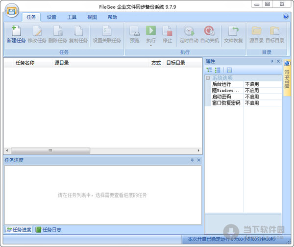Screen dimensions: 294x247
Task: Click the 任务名称 column header
Action: 32,63
